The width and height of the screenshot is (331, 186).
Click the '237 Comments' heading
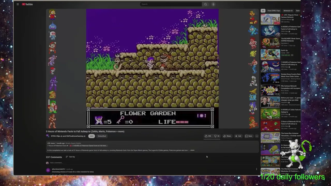pos(54,157)
